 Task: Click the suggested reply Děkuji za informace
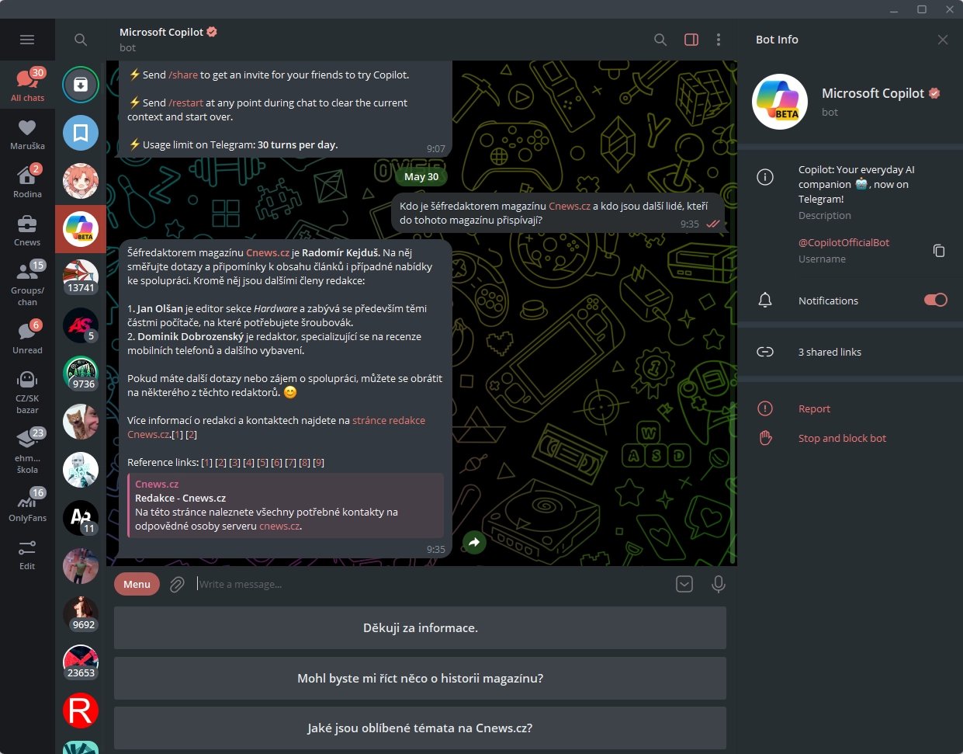point(420,627)
